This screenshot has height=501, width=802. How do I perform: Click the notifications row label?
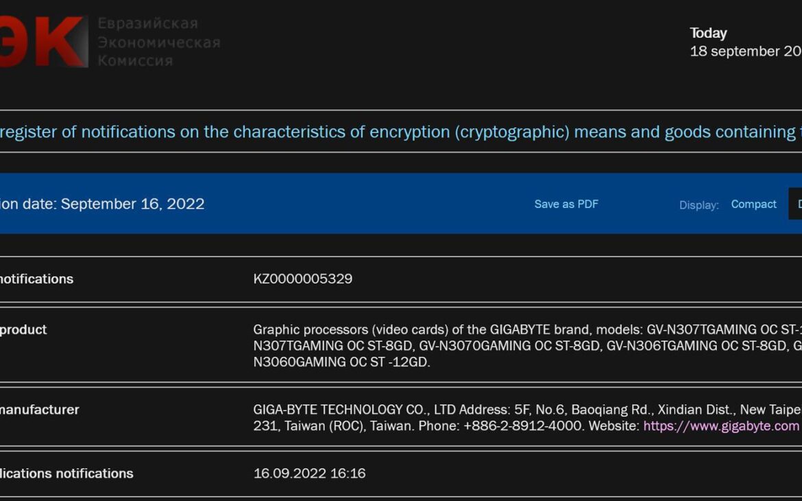36,279
